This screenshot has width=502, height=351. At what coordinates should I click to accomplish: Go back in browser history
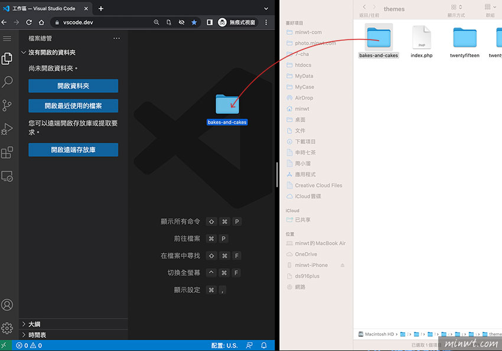[x=4, y=22]
